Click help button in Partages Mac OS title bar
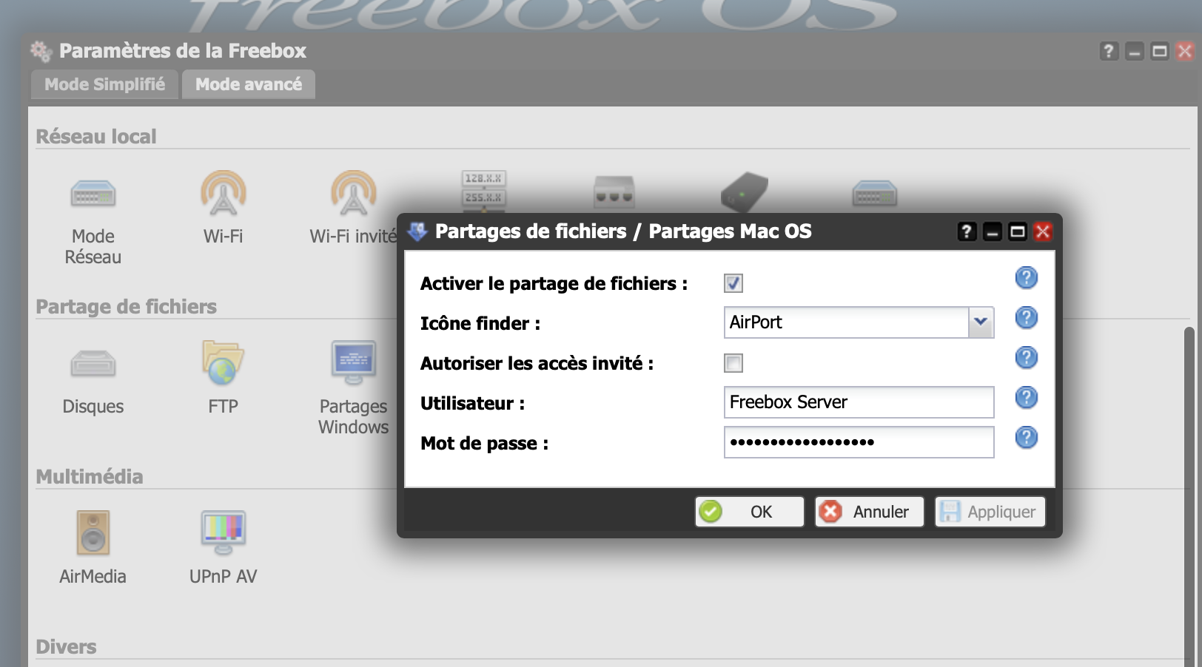Viewport: 1202px width, 667px height. pos(967,232)
